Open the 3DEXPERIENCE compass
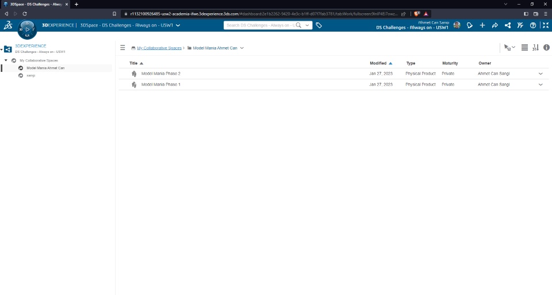 click(27, 29)
